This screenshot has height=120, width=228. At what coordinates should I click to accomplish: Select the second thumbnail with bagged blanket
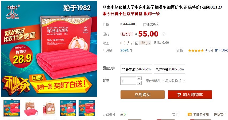click(30, 108)
